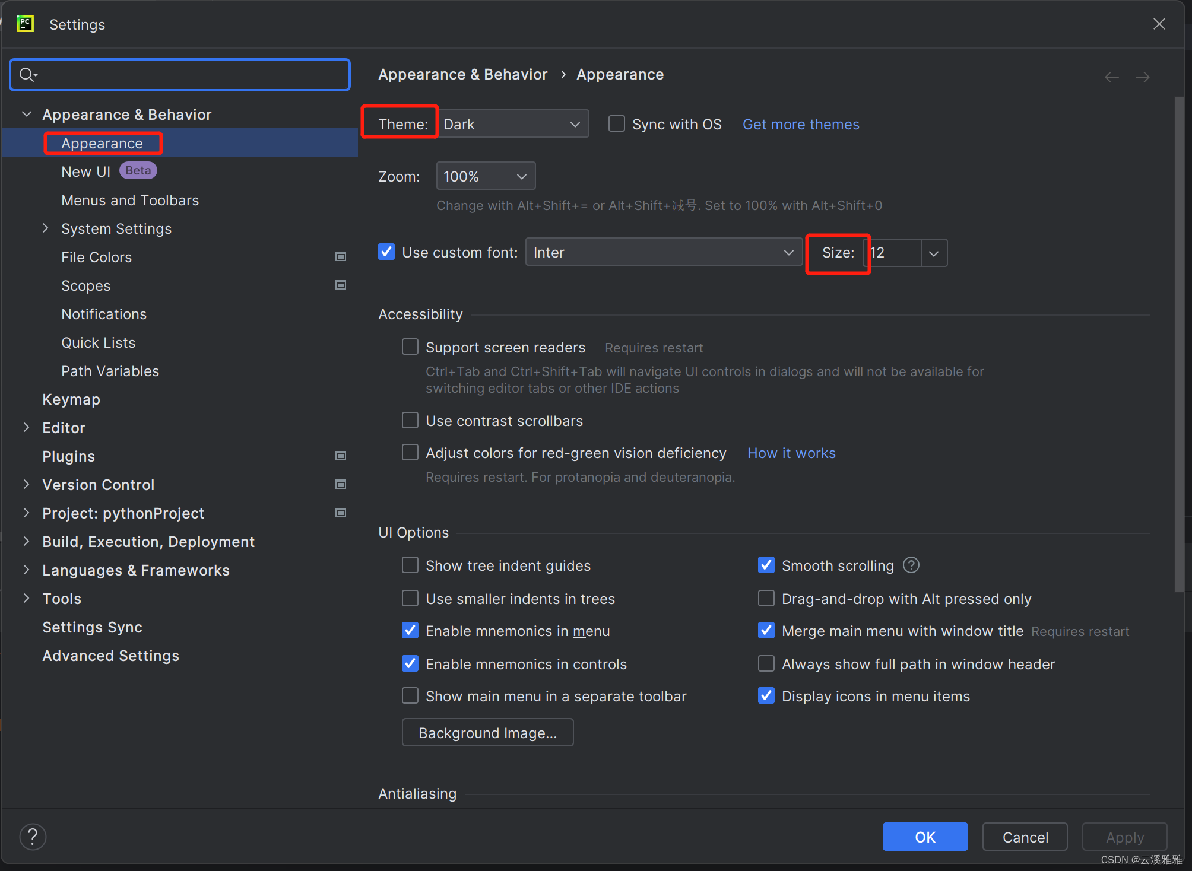Screen dimensions: 1192x871
Task: Click the vertical scrollbar of settings pane
Action: pyautogui.click(x=1179, y=344)
